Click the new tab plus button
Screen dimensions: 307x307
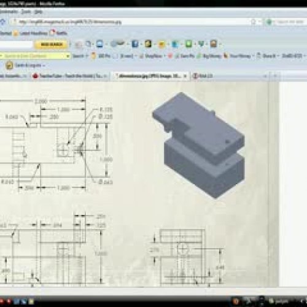pos(275,76)
